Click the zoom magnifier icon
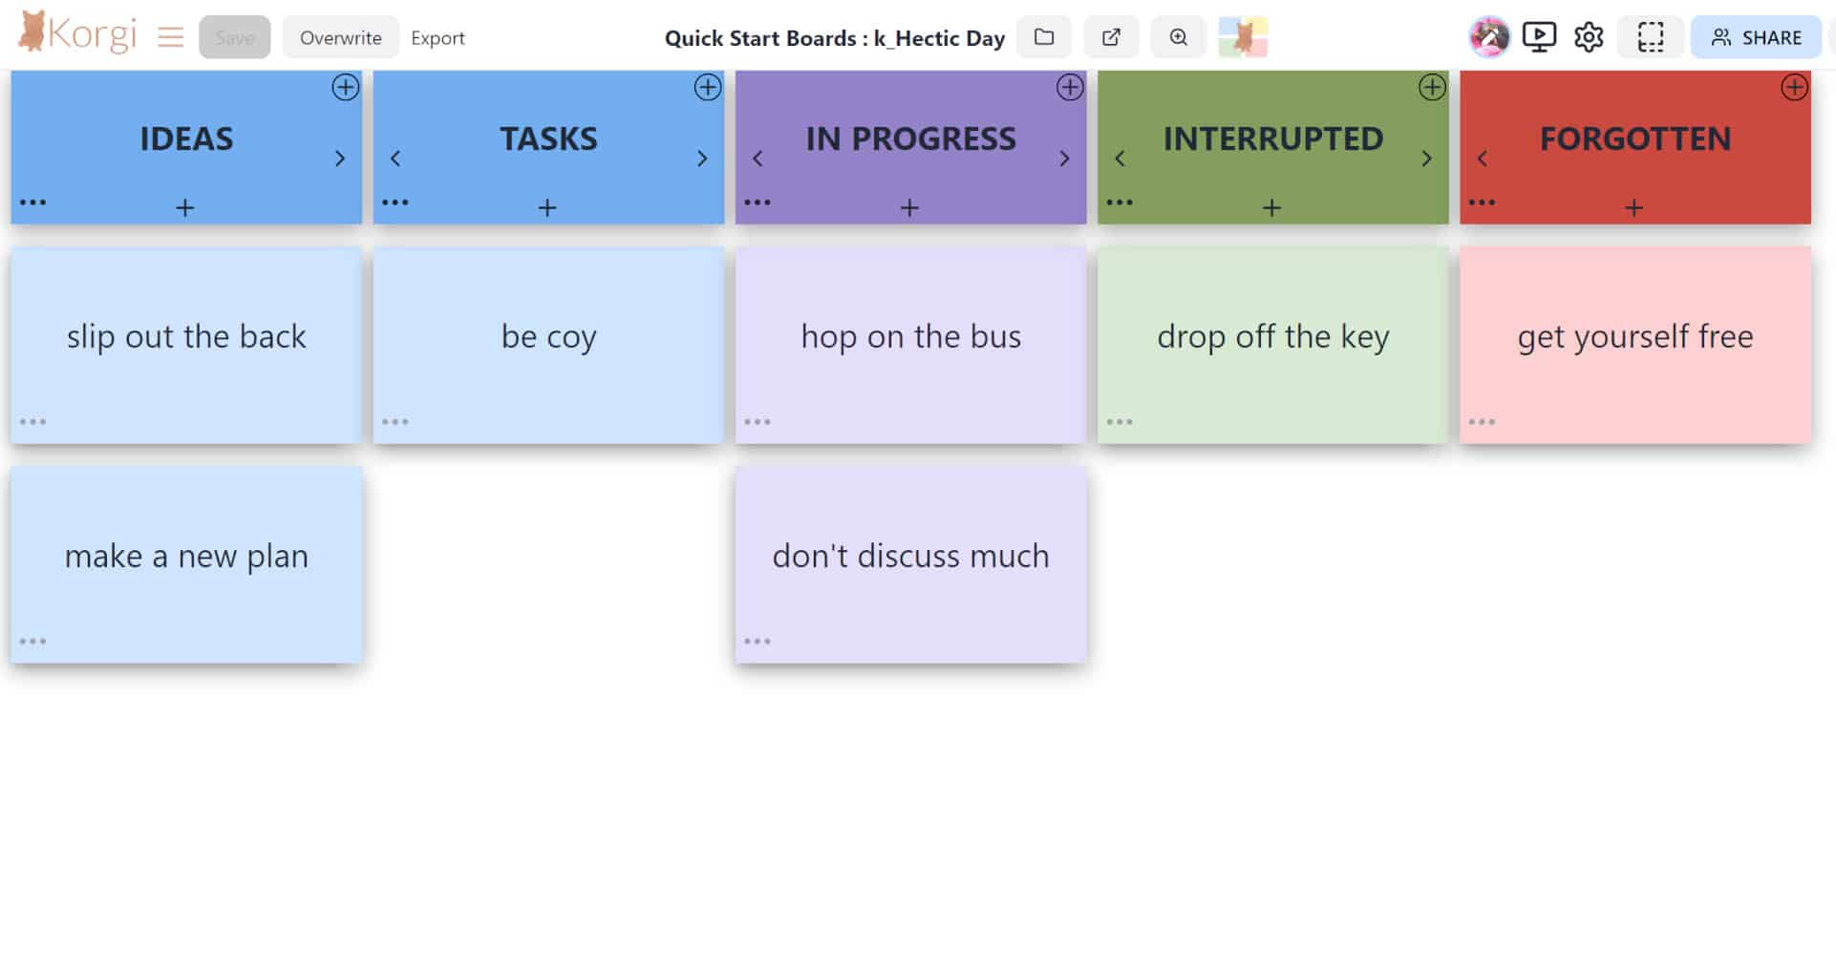The height and width of the screenshot is (974, 1836). 1178,37
